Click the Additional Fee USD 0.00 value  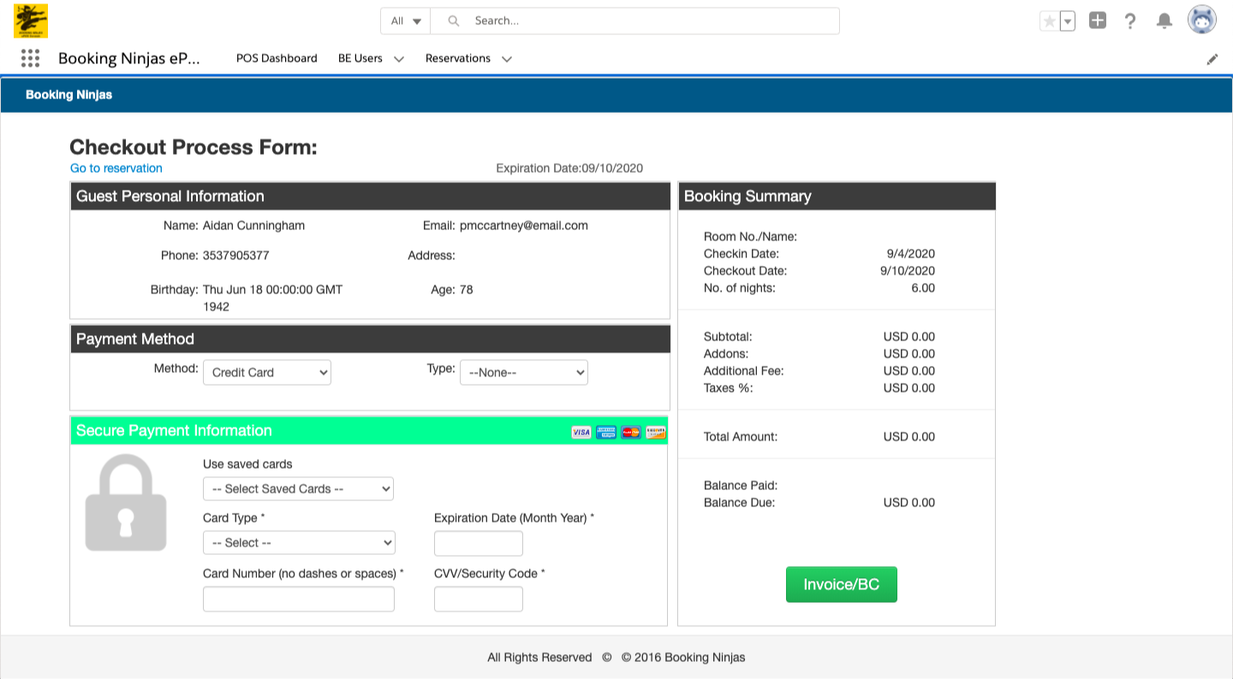point(909,370)
